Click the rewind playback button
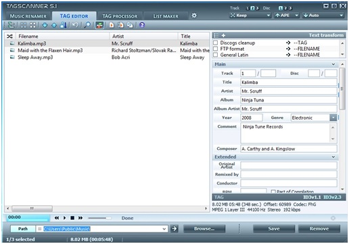 point(57,218)
